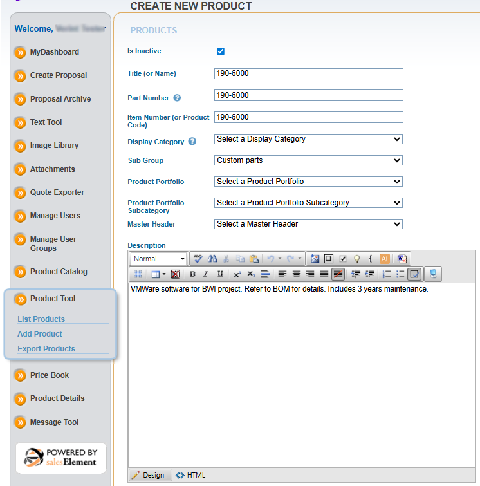Screen dimensions: 480x486
Task: Click the Title (or Name) input field
Action: 308,73
